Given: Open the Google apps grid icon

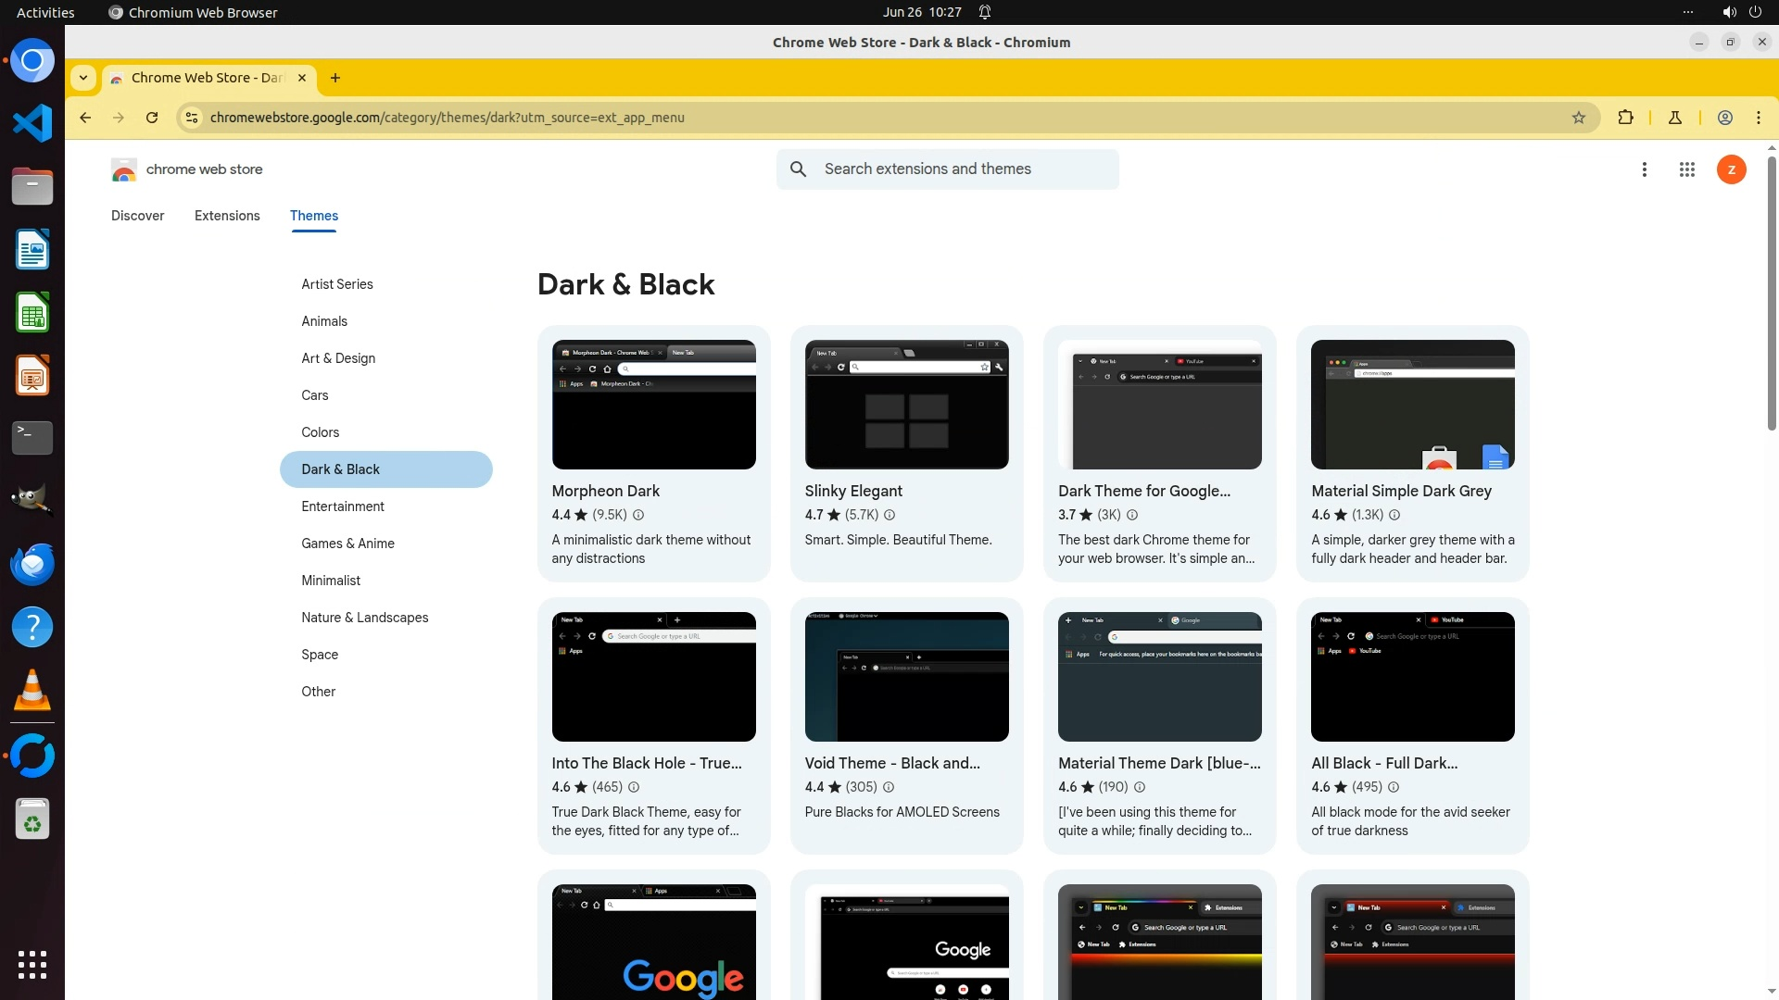Looking at the screenshot, I should 1686,169.
